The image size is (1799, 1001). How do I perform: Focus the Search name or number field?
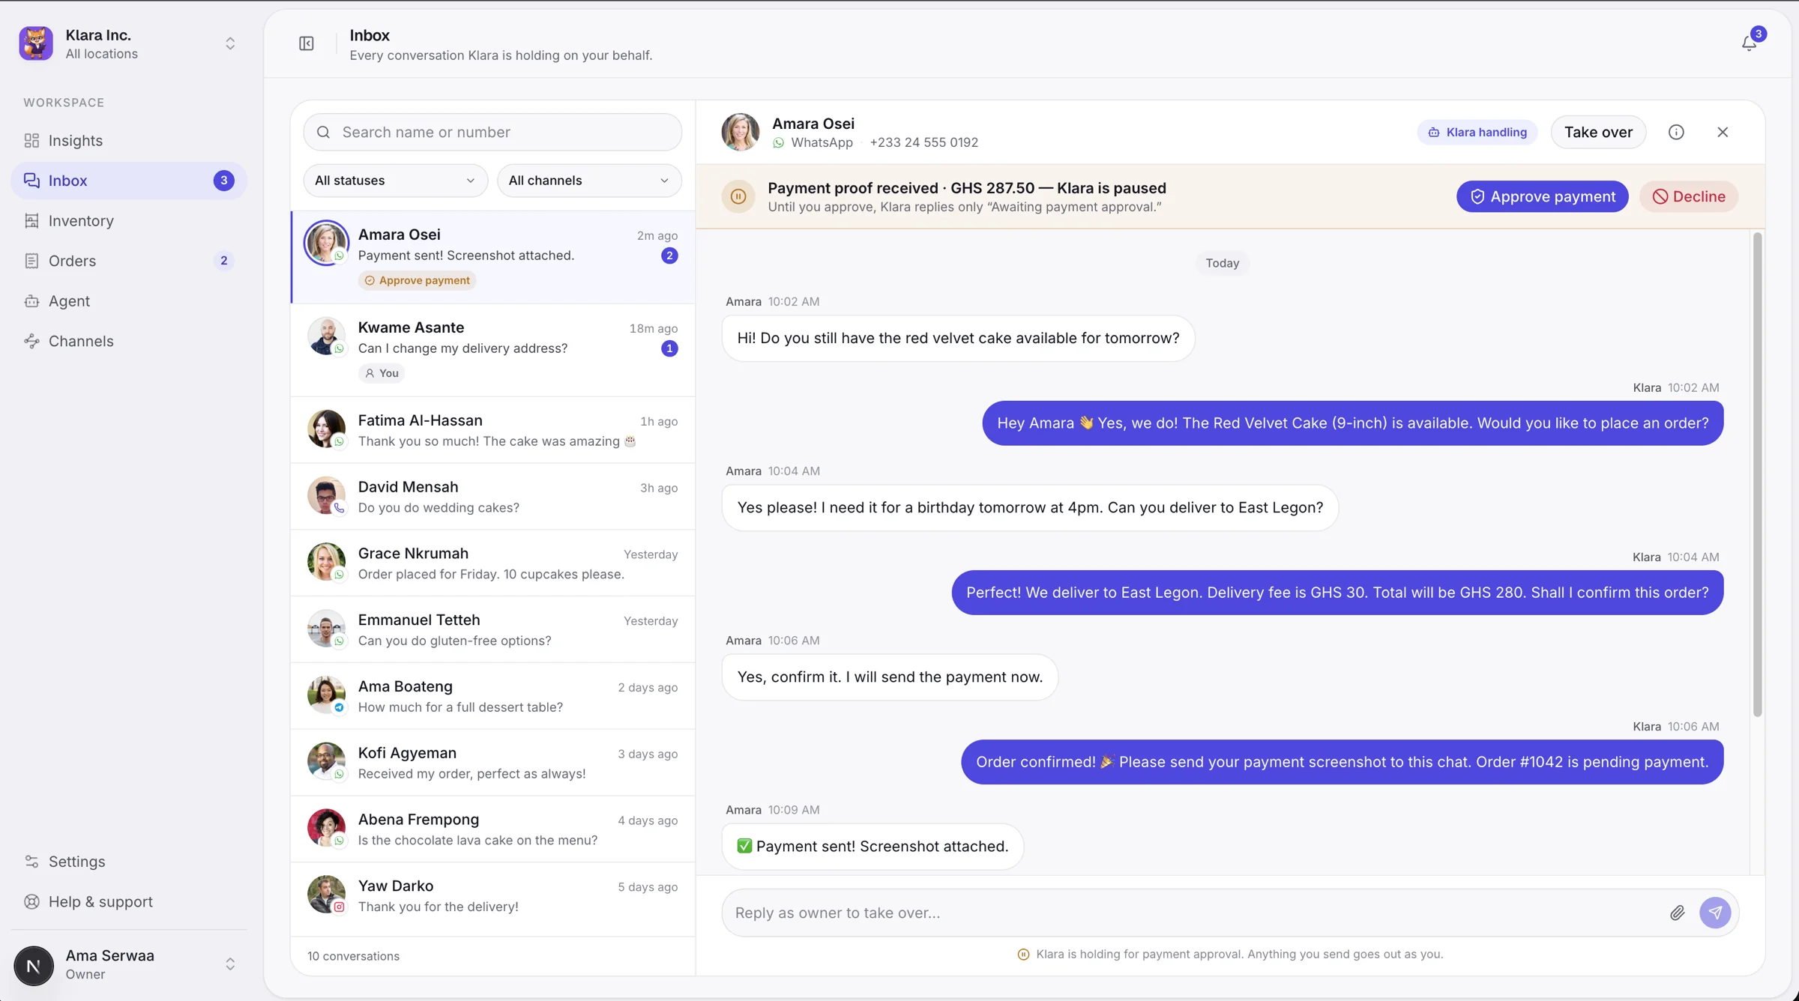[x=492, y=132]
